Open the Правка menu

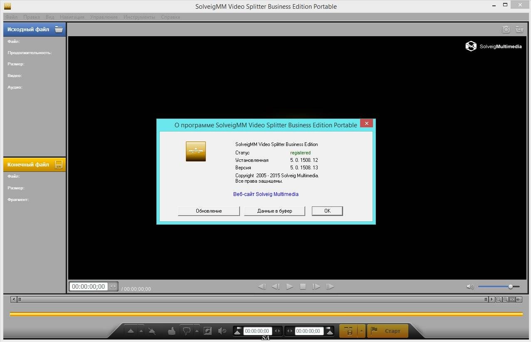(x=32, y=17)
